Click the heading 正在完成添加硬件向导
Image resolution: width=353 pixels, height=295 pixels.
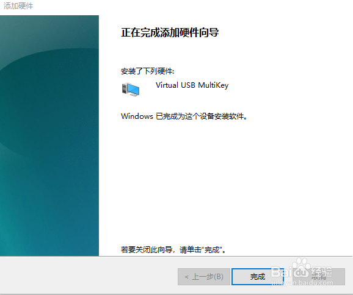(x=170, y=32)
